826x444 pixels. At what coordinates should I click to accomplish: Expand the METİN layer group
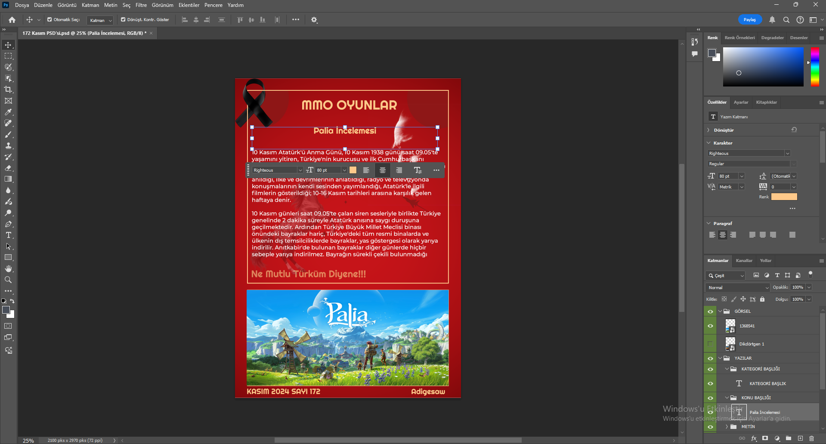pyautogui.click(x=727, y=427)
